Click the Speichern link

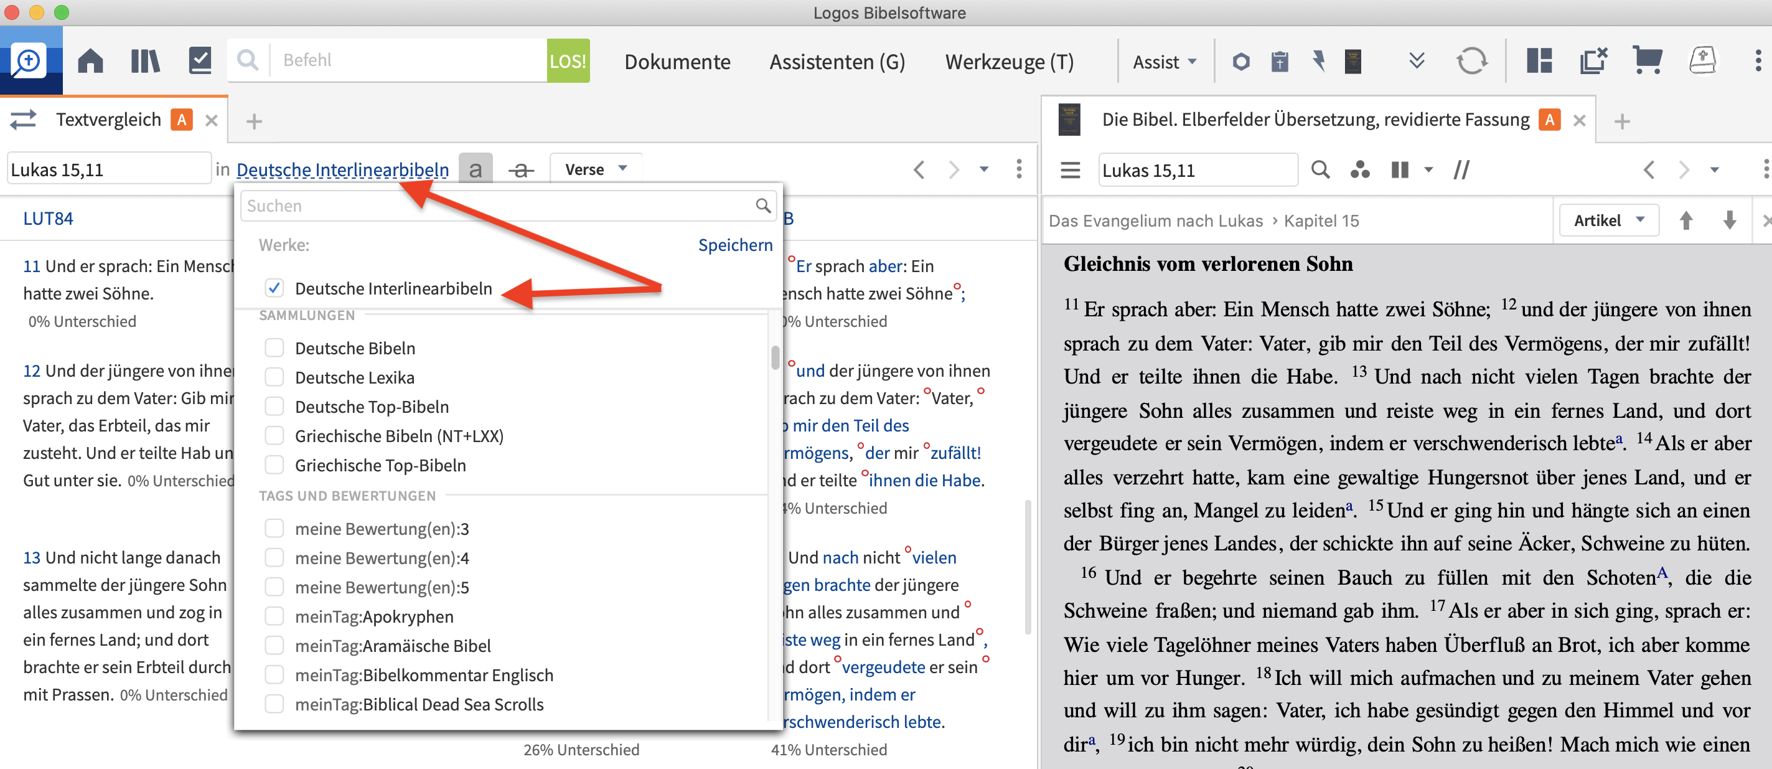coord(734,245)
